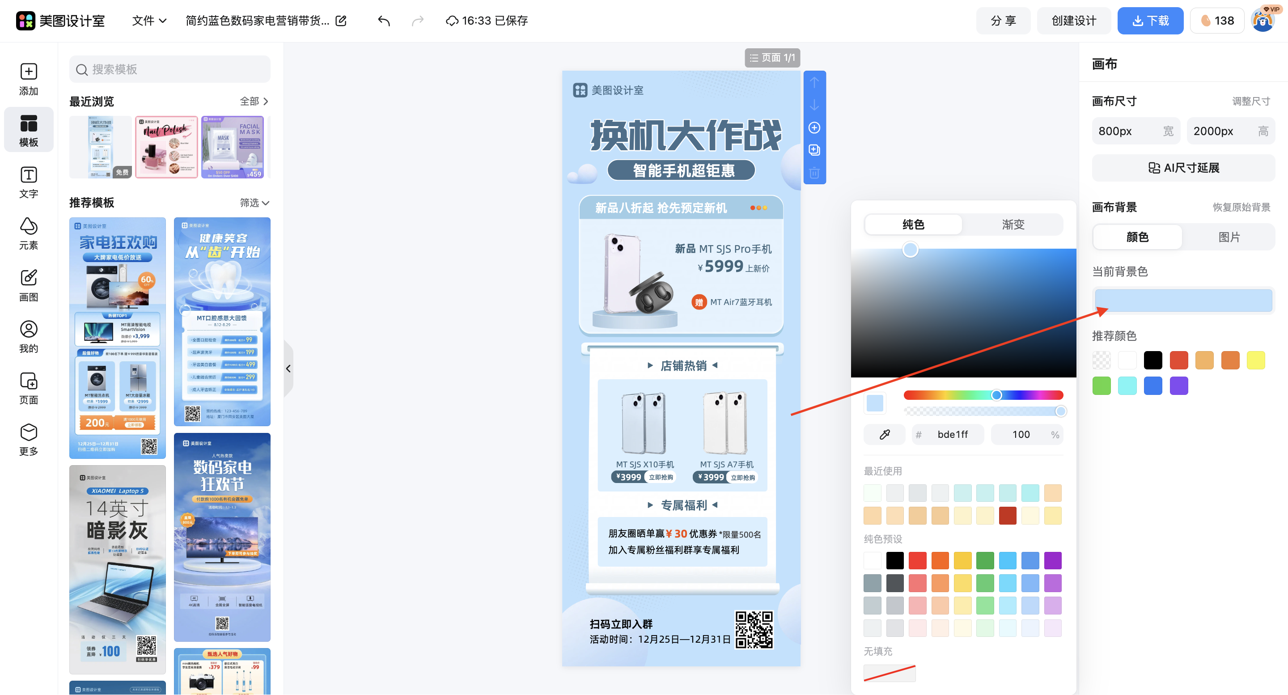Open the 文字 (Text) panel
Screen dimensions: 1288x695
tap(29, 182)
